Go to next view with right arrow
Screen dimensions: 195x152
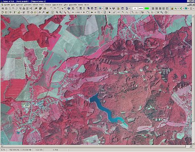pyautogui.click(x=95, y=12)
